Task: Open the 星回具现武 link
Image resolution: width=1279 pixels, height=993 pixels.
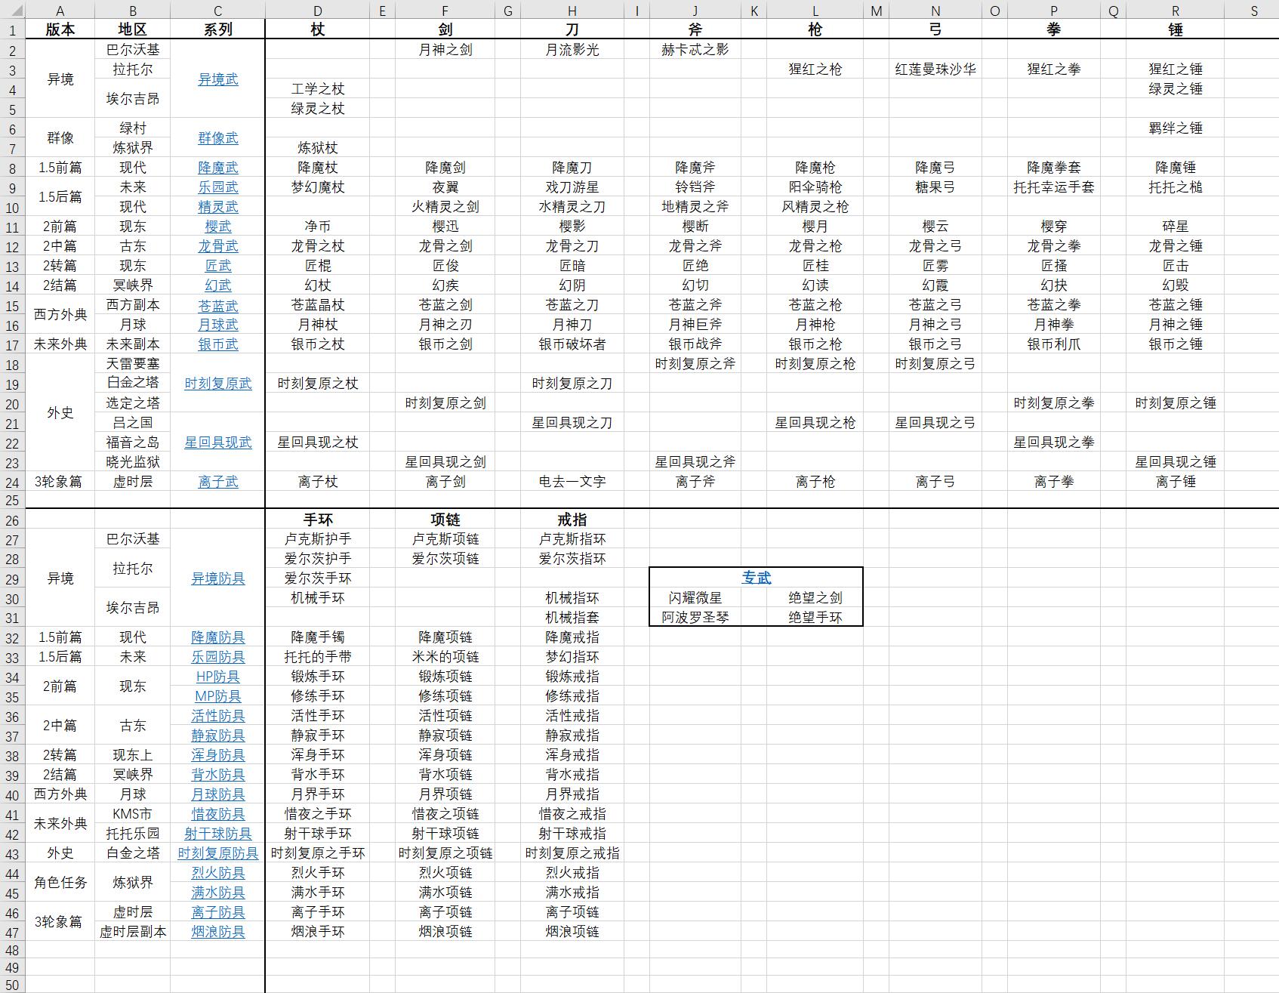Action: (217, 443)
